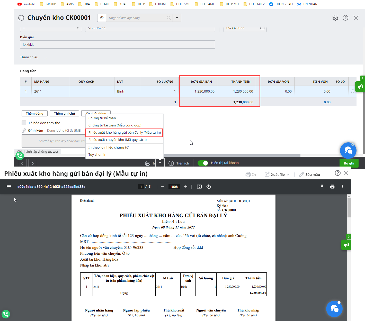Go to next voucher arrow
The image size is (365, 321).
coord(32,163)
